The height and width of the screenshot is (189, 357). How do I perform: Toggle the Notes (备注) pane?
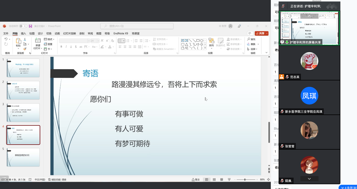click(196, 179)
